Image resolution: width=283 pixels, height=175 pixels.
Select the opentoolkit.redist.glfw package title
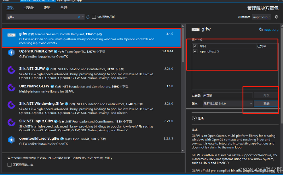39,138
